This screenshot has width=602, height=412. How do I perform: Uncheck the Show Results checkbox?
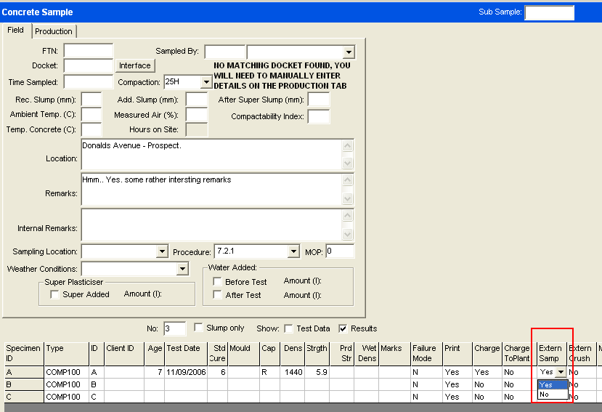pyautogui.click(x=343, y=328)
